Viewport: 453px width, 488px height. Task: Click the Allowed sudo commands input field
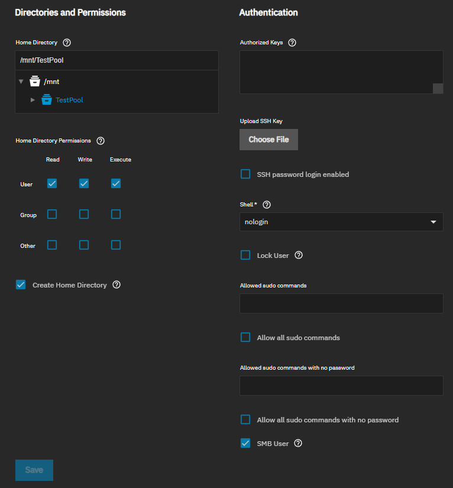pyautogui.click(x=341, y=303)
